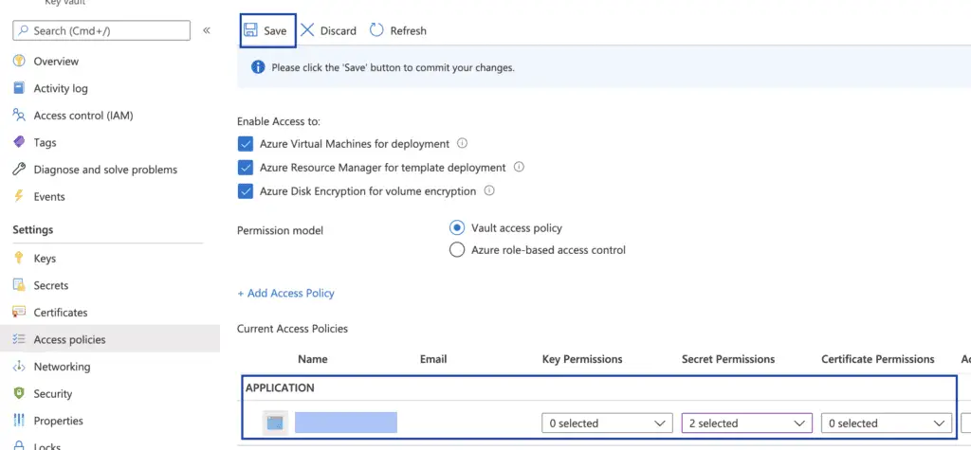Click in the Search (Cmd+/) field
Screen dimensions: 971x450
pos(101,30)
